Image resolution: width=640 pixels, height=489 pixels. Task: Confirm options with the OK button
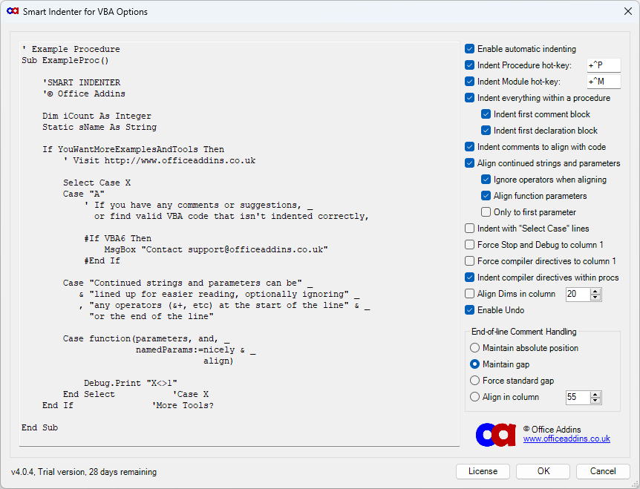543,471
